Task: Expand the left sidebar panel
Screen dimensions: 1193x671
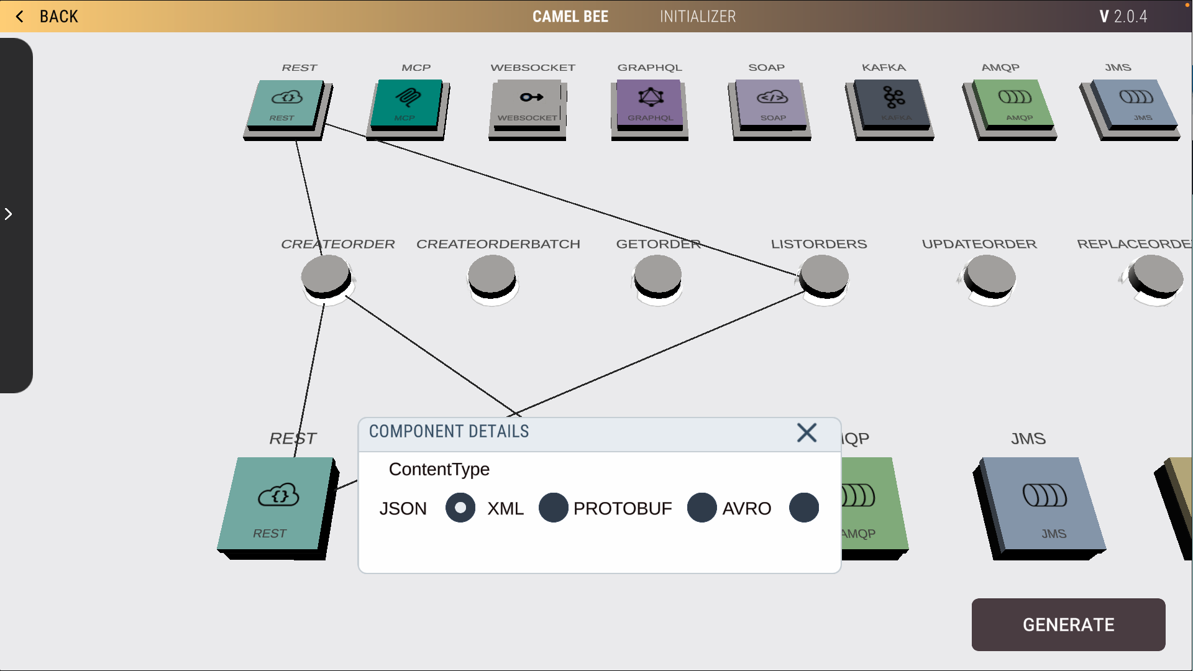Action: click(9, 214)
